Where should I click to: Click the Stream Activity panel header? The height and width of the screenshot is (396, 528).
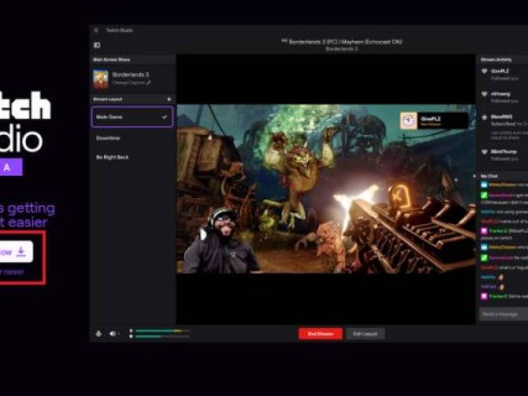pos(502,59)
